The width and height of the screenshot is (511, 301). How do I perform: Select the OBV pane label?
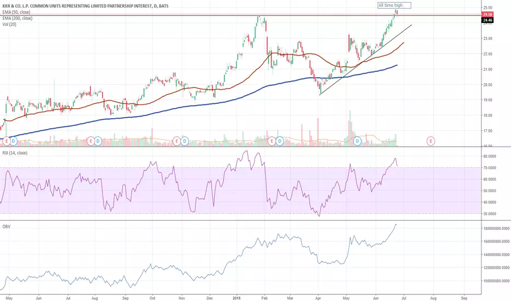pos(7,227)
